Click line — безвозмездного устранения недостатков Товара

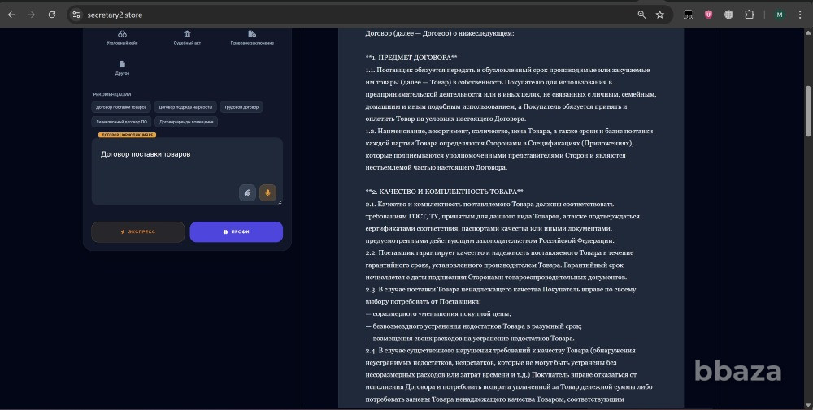[473, 326]
